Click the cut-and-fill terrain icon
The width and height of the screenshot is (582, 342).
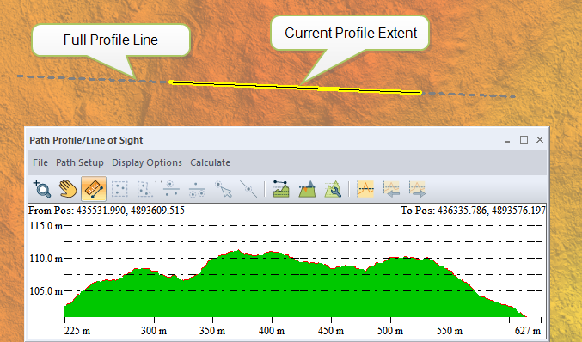[307, 189]
